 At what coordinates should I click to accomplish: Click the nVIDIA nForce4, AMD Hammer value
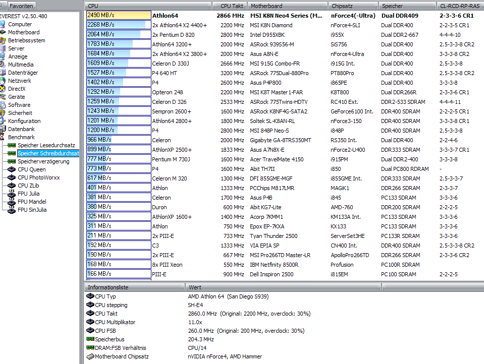[x=225, y=356]
